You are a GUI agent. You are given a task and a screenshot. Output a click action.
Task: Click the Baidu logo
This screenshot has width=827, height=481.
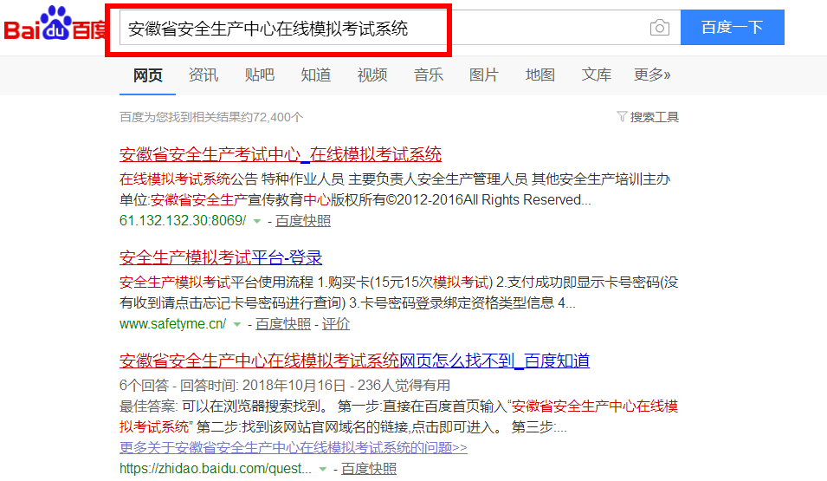click(x=55, y=24)
